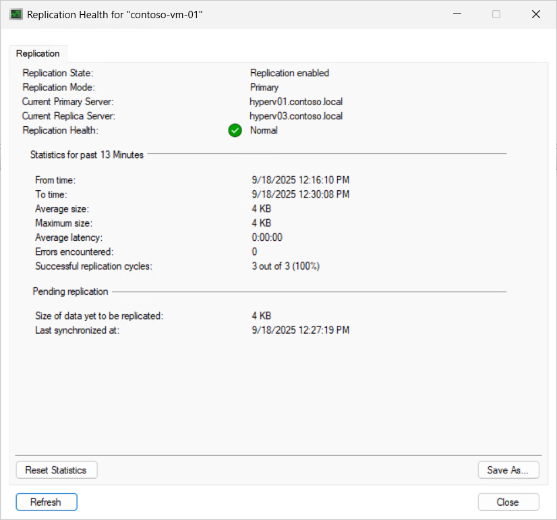Click the Replication enabled state value
This screenshot has width=557, height=520.
click(289, 73)
